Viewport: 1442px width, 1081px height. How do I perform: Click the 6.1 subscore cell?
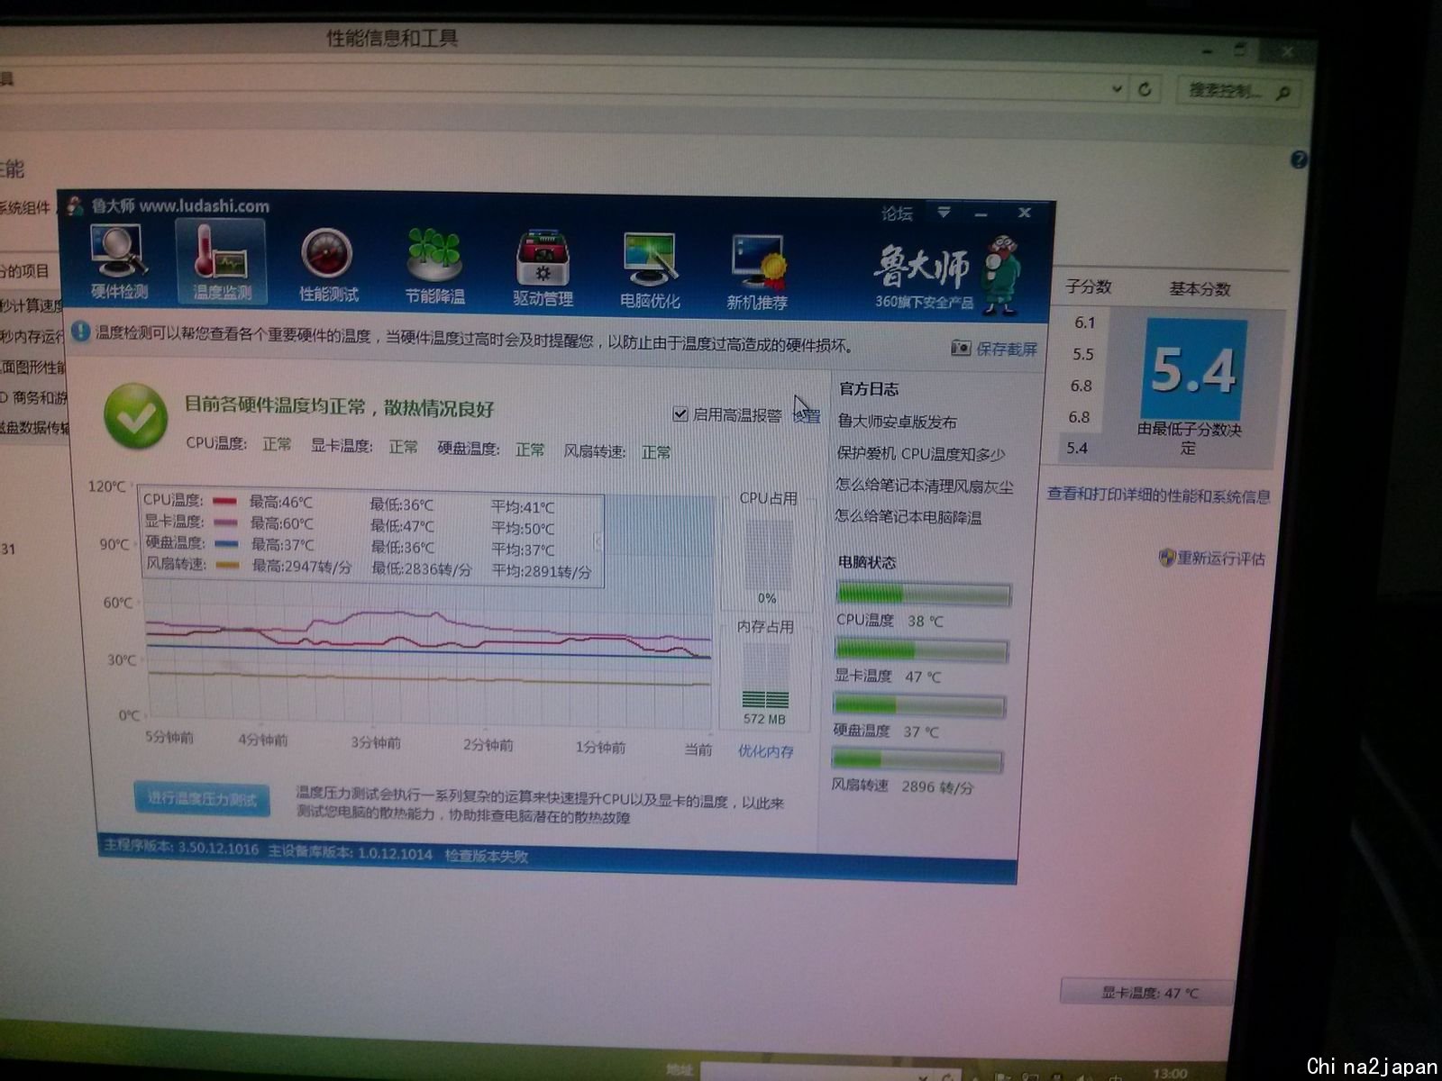(x=1084, y=322)
